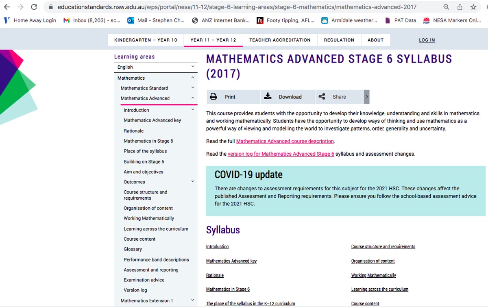The image size is (488, 307).
Task: Open the About tab
Action: pos(375,40)
